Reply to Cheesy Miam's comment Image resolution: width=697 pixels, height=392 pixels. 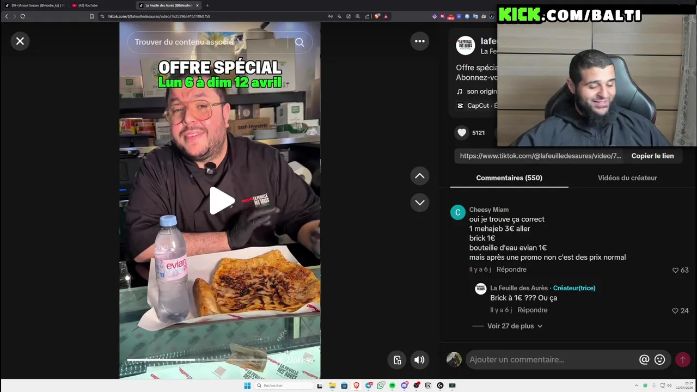click(x=511, y=269)
